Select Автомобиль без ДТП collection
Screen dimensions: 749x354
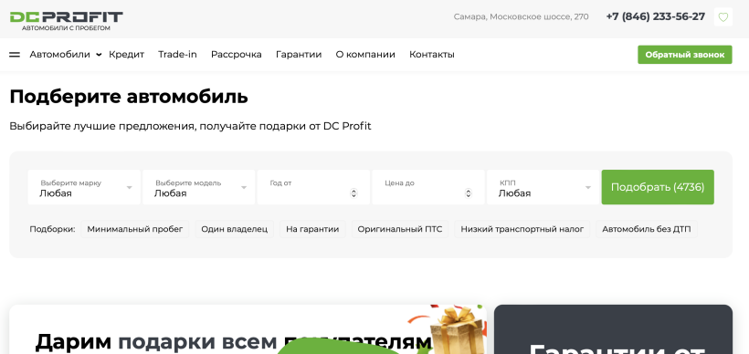(x=647, y=229)
